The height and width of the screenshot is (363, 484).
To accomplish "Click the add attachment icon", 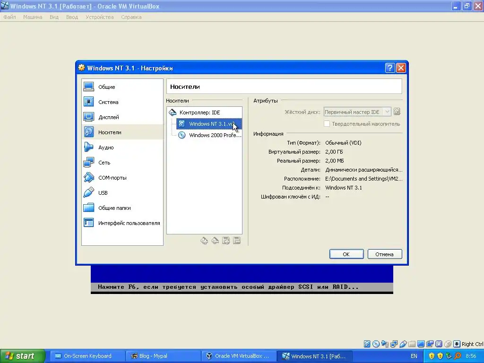I will point(226,241).
